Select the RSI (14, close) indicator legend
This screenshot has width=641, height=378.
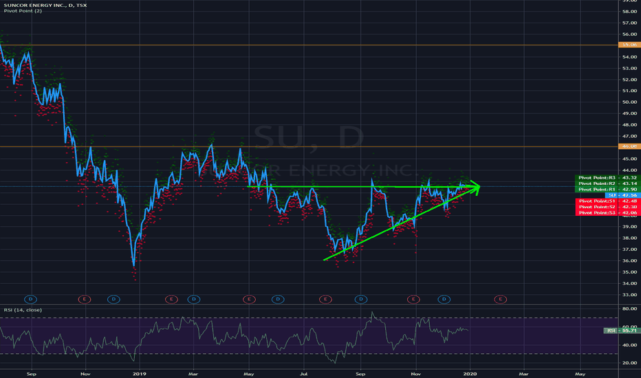click(23, 310)
